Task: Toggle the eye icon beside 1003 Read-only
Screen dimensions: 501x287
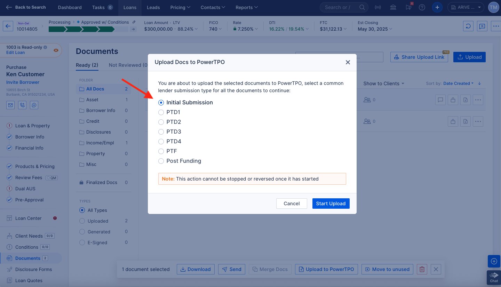Action: [56, 50]
